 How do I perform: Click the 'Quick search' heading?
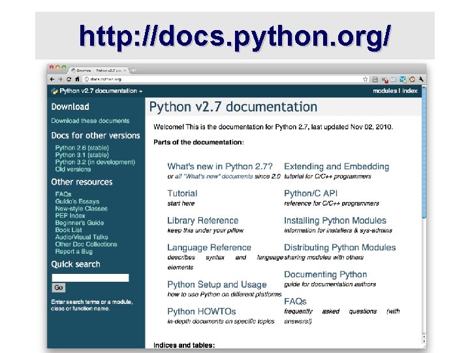76,264
